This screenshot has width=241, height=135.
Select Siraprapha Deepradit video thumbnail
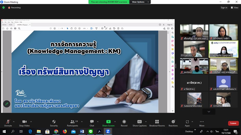[224, 49]
